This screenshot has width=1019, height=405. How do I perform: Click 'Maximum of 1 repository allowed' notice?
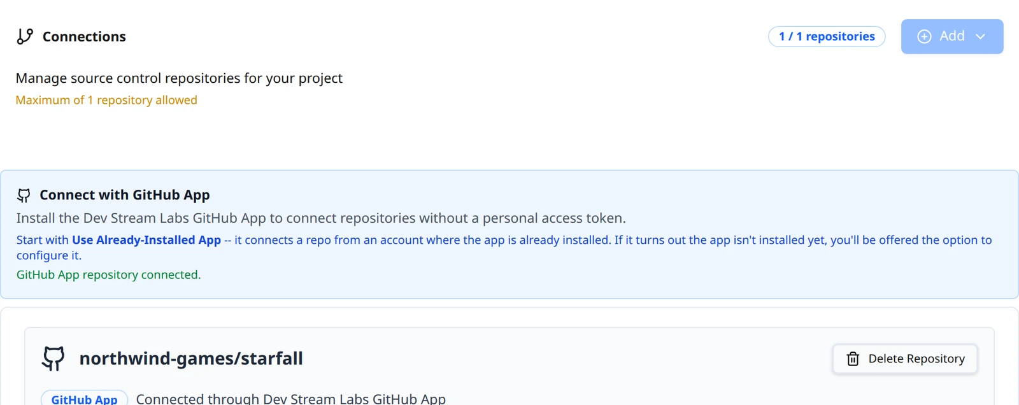point(106,100)
